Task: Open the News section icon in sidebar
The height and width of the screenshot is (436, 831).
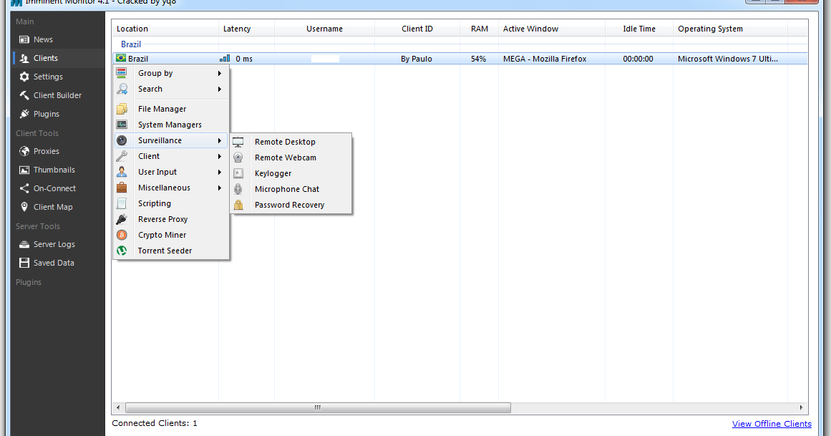Action: (24, 40)
